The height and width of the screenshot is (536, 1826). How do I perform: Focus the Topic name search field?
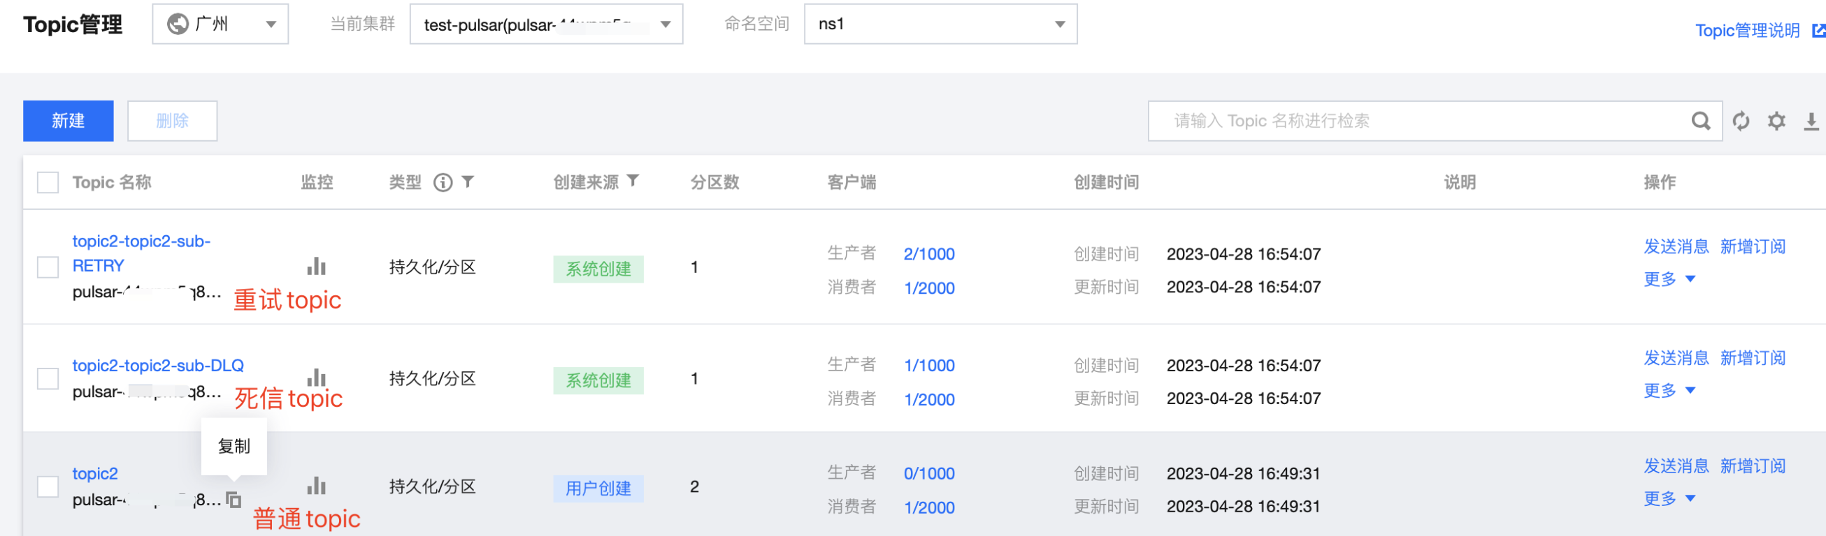[1418, 121]
